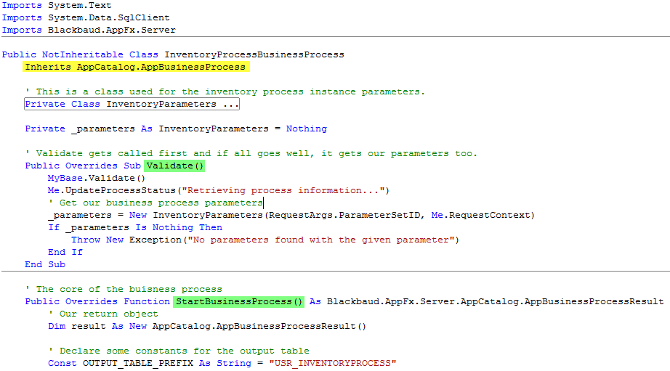Screen dimensions: 670x371
Task: Click the _parameters As InventoryParameters field declaration
Action: [176, 129]
